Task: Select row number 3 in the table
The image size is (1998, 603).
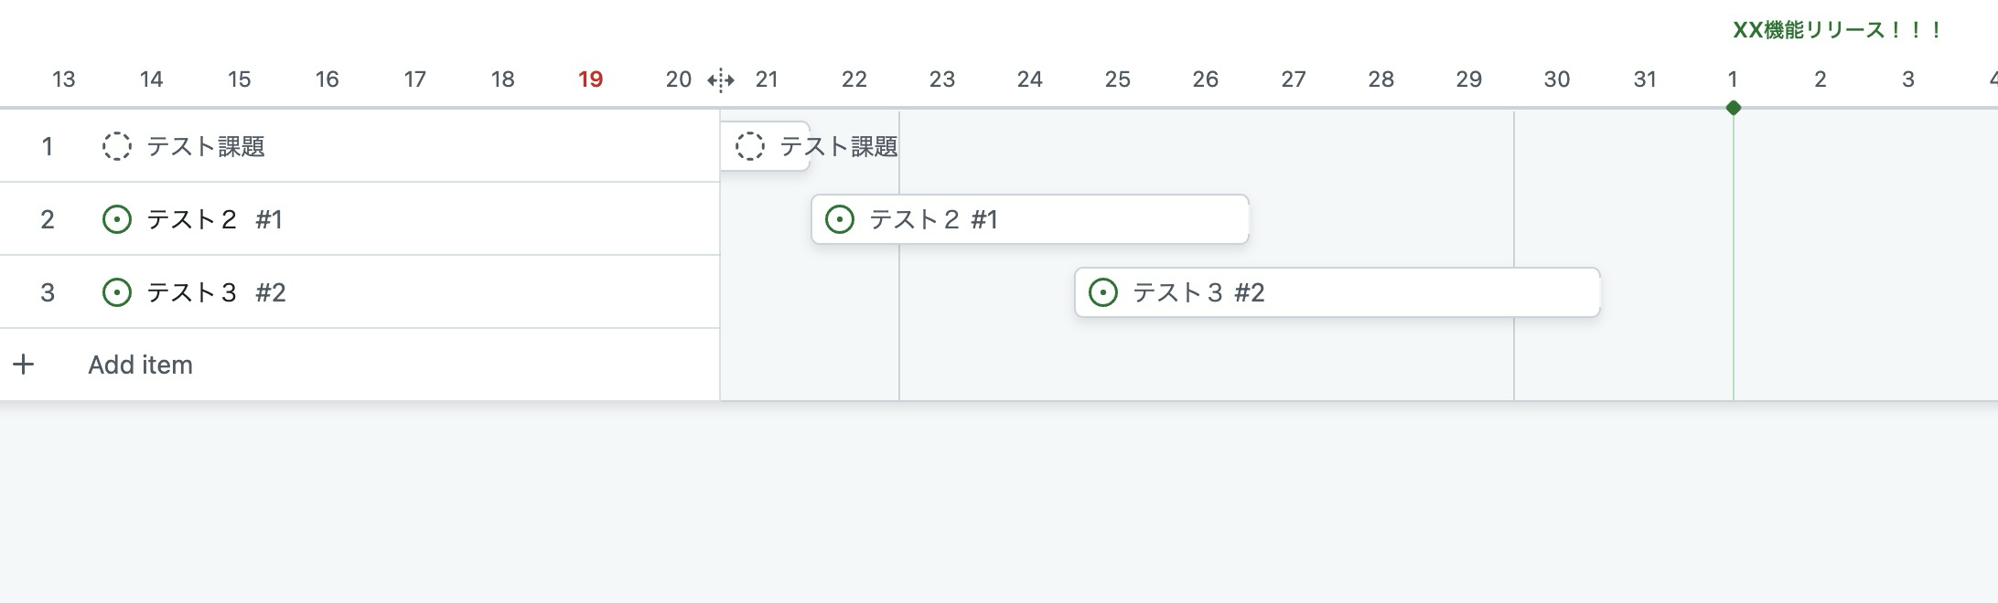Action: (x=48, y=292)
